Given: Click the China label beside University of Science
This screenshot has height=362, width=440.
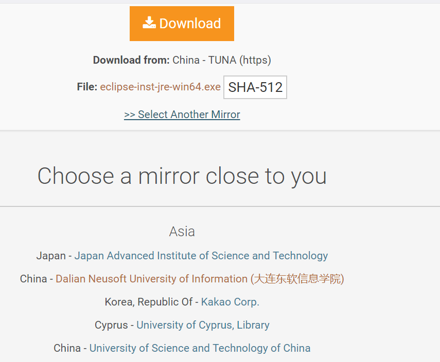Looking at the screenshot, I should (67, 348).
